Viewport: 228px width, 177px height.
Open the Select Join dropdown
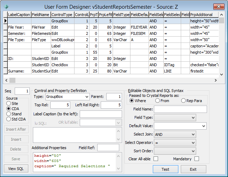pyautogui.click(x=193, y=134)
